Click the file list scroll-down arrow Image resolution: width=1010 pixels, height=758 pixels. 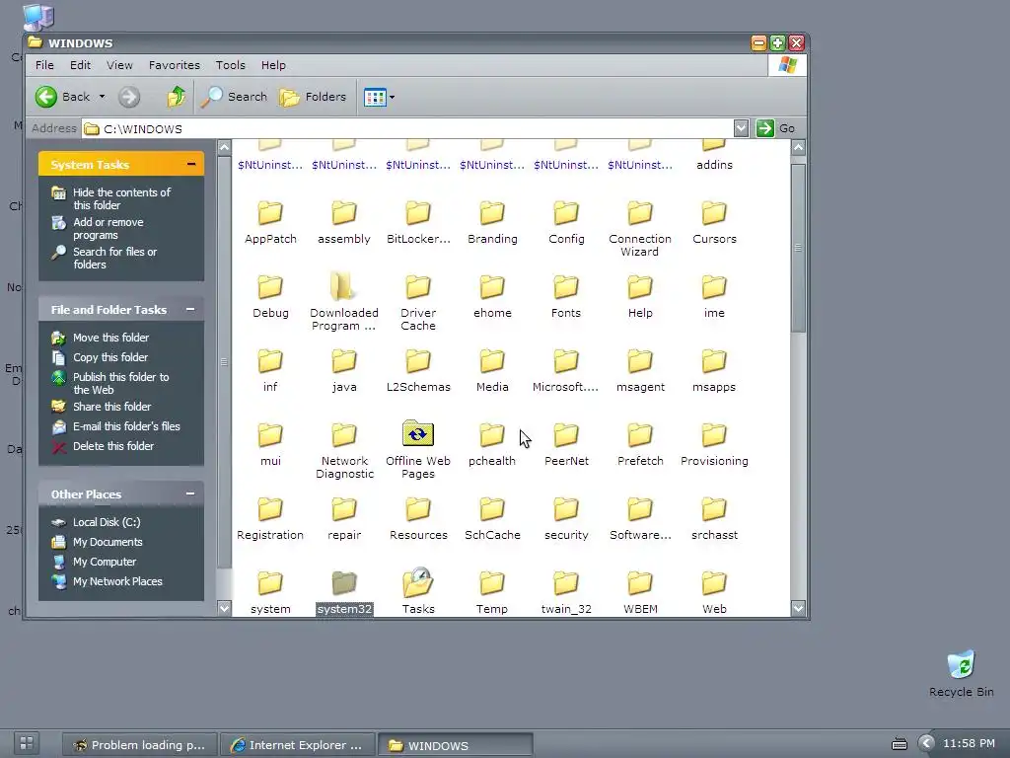[x=798, y=608]
